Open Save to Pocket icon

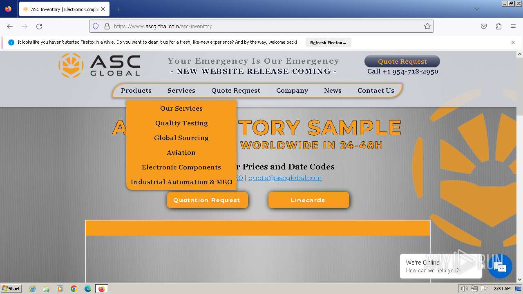(x=484, y=26)
